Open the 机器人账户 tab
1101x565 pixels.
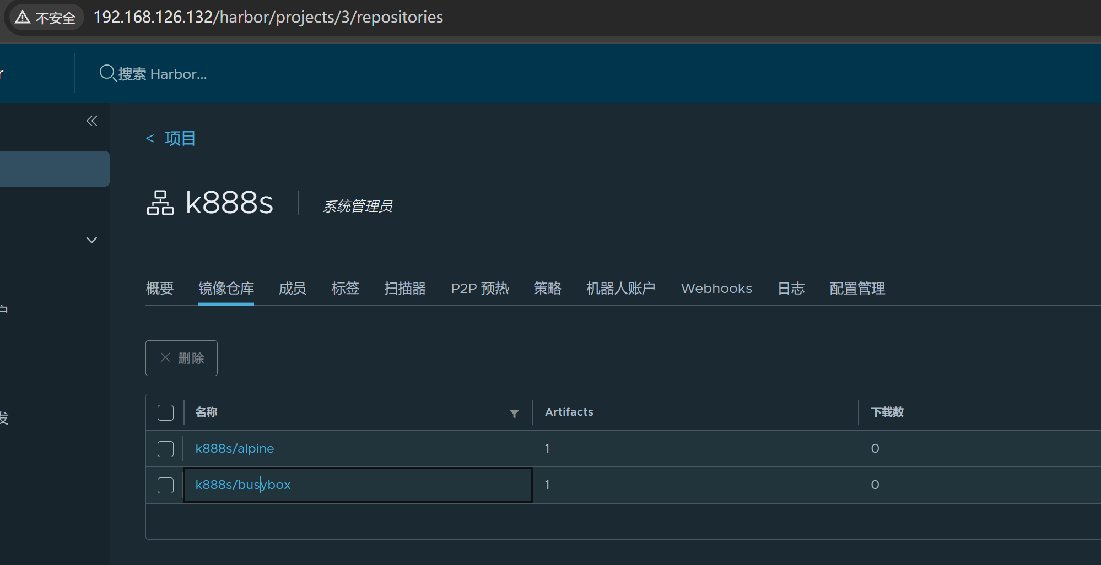pos(620,289)
